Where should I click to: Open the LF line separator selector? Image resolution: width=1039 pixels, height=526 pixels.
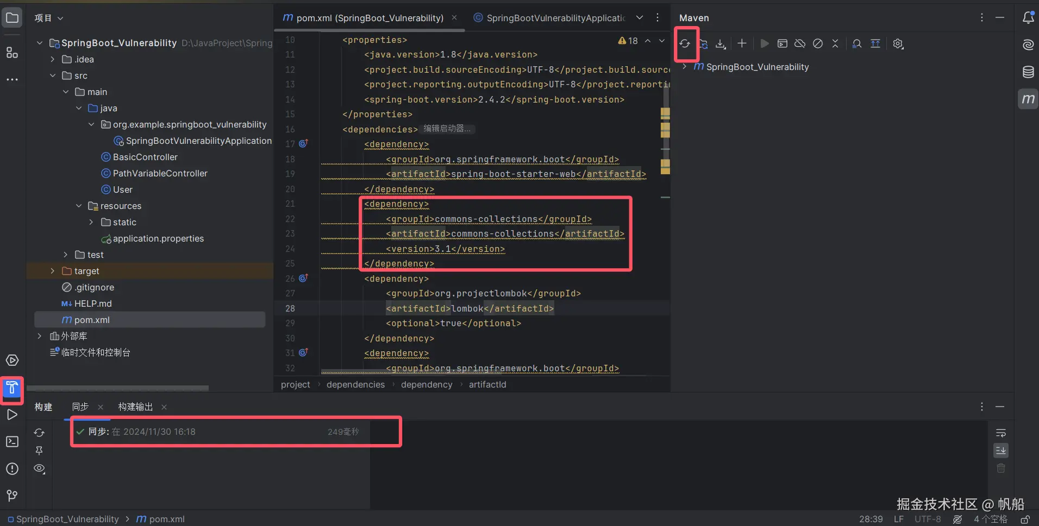(899, 519)
